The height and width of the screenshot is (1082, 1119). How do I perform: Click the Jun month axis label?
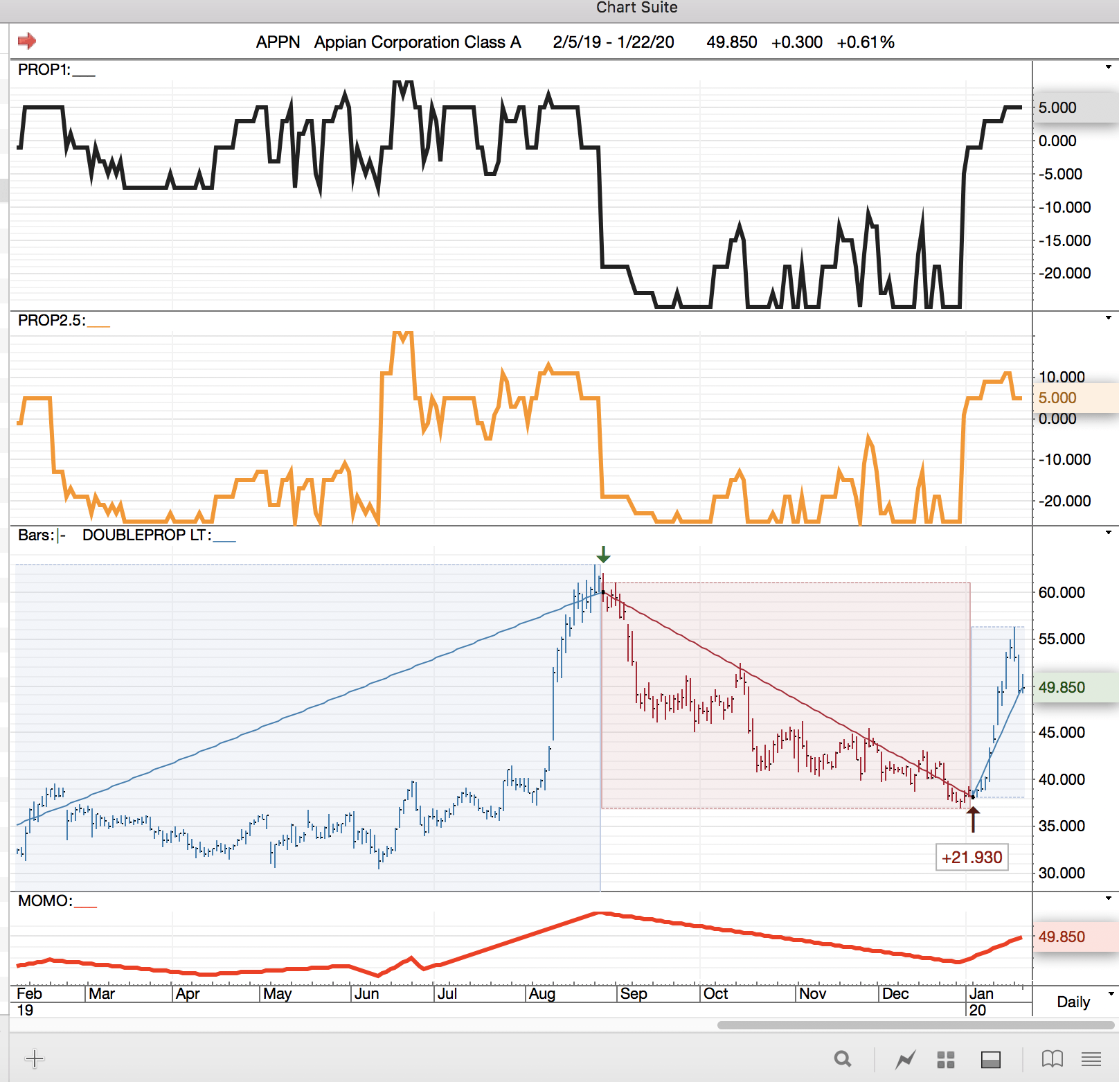coord(366,994)
